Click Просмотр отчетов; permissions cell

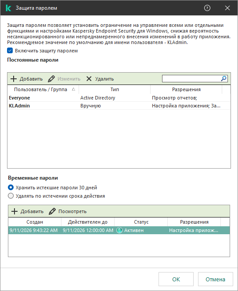click(174, 98)
